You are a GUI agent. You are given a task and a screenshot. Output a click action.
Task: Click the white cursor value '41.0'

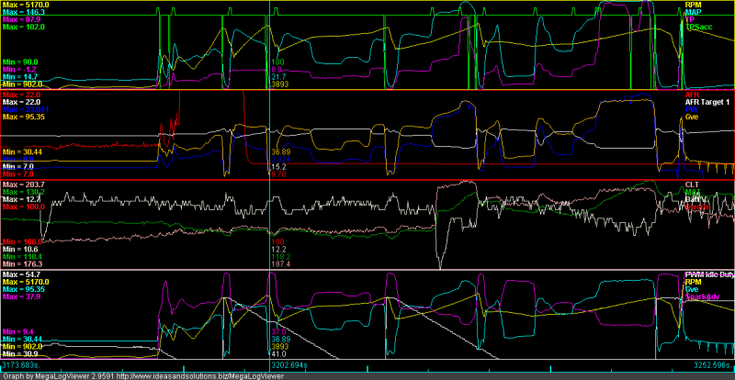coord(277,354)
